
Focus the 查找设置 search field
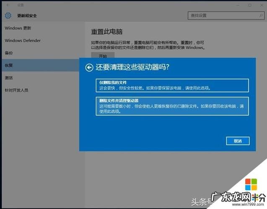coord(226,15)
